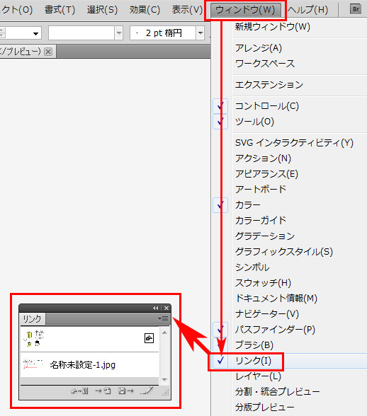Screen dimensions: 367x416
Task: Close the preview document tab
Action: point(48,51)
